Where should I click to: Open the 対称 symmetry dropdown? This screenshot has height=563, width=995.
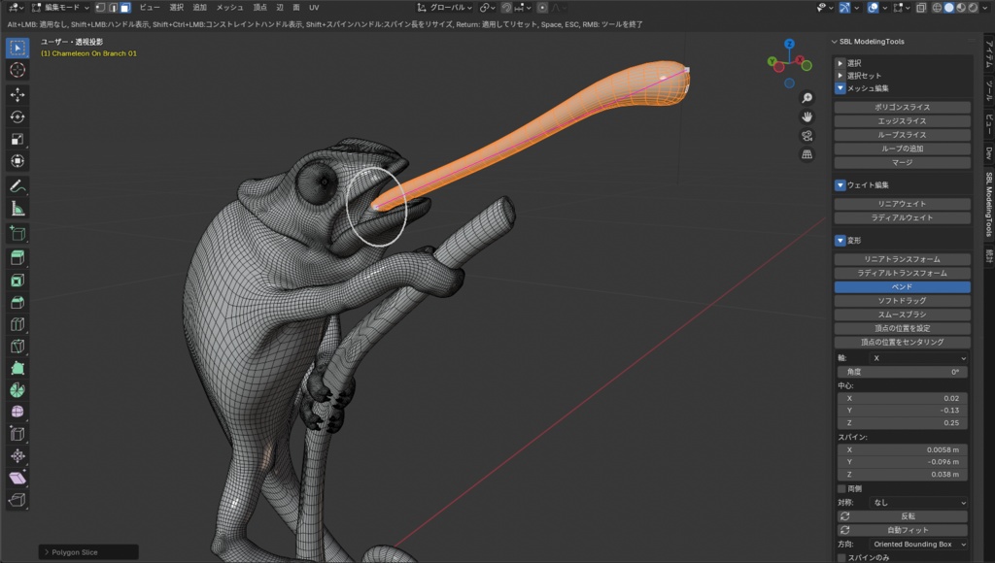pyautogui.click(x=918, y=501)
